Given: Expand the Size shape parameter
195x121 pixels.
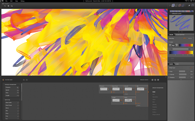Looking at the screenshot, I should pos(169,71).
